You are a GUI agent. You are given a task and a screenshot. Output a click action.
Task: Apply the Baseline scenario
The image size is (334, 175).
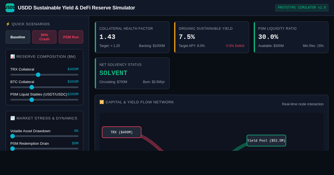coord(18,37)
